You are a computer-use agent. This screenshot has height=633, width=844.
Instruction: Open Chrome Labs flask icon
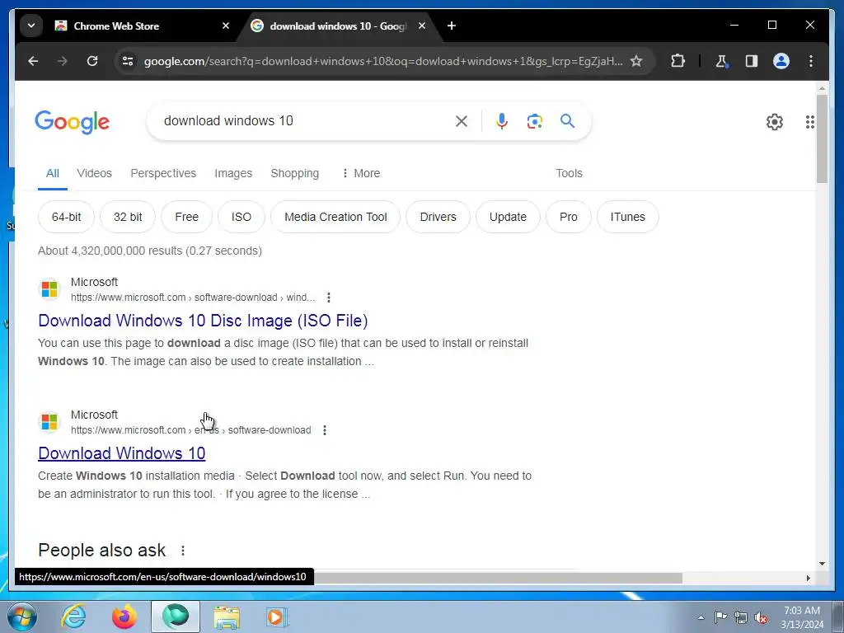click(721, 61)
